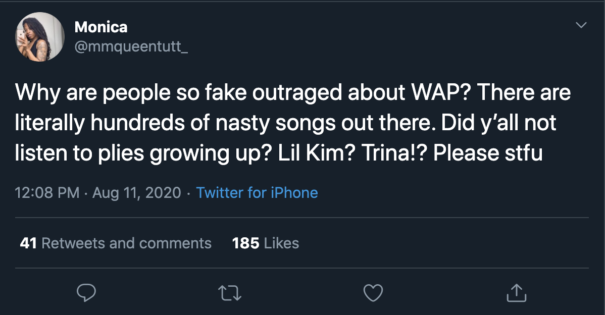Screen dimensions: 605x315
Task: Click the number 185 in likes count
Action: tap(245, 243)
